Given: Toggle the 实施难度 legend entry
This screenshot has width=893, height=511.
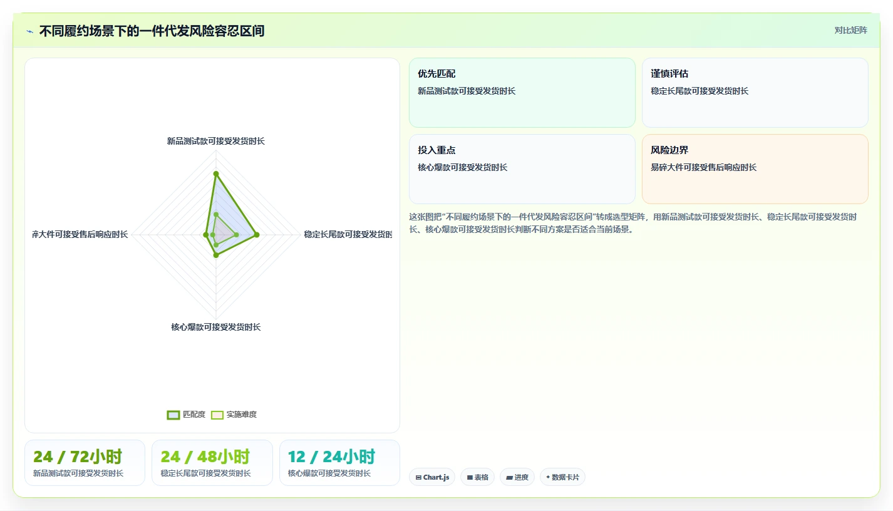Looking at the screenshot, I should (234, 415).
